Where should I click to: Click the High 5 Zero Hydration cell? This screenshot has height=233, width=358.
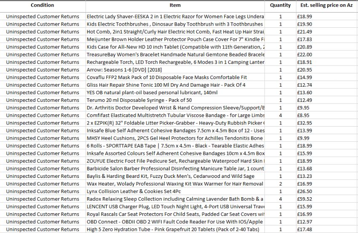point(175,229)
